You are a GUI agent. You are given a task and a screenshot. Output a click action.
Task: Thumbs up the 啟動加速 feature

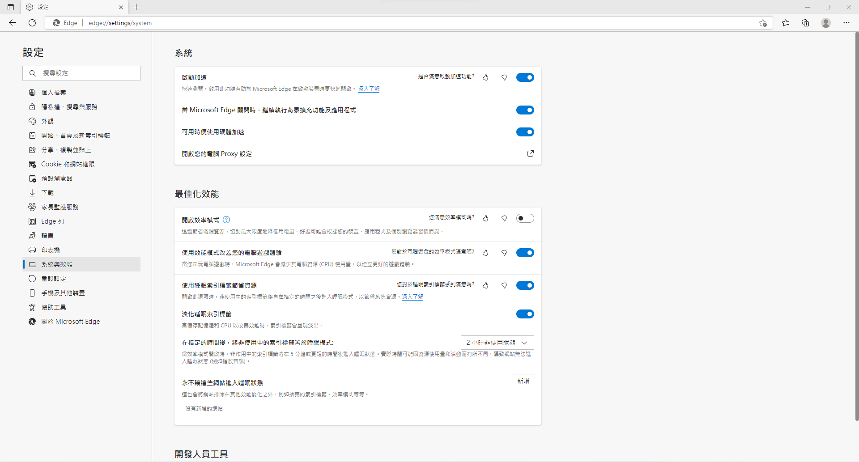(x=485, y=77)
